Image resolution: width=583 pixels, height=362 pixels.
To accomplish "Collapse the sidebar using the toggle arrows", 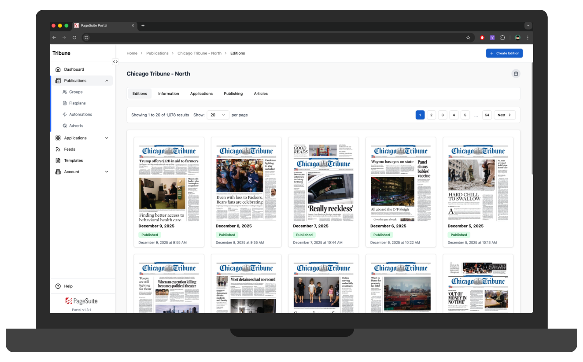I will click(115, 62).
